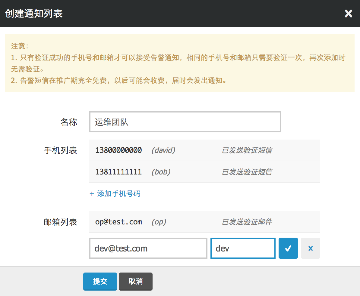Click the 已发送验证邮件 status text
Viewport: 360px width, 296px height.
click(247, 222)
